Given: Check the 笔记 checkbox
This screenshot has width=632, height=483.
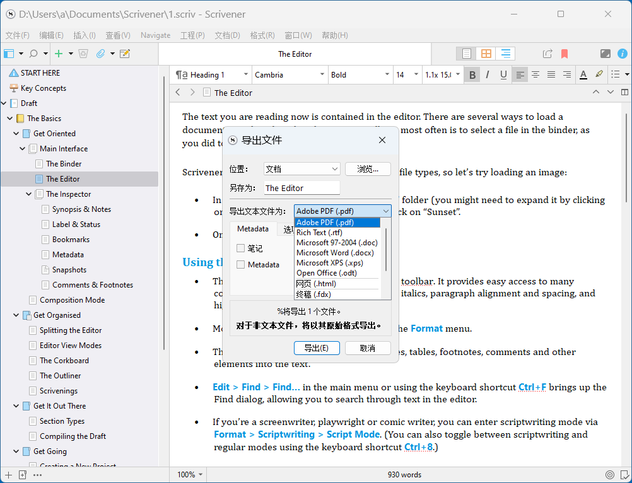Looking at the screenshot, I should [x=241, y=248].
